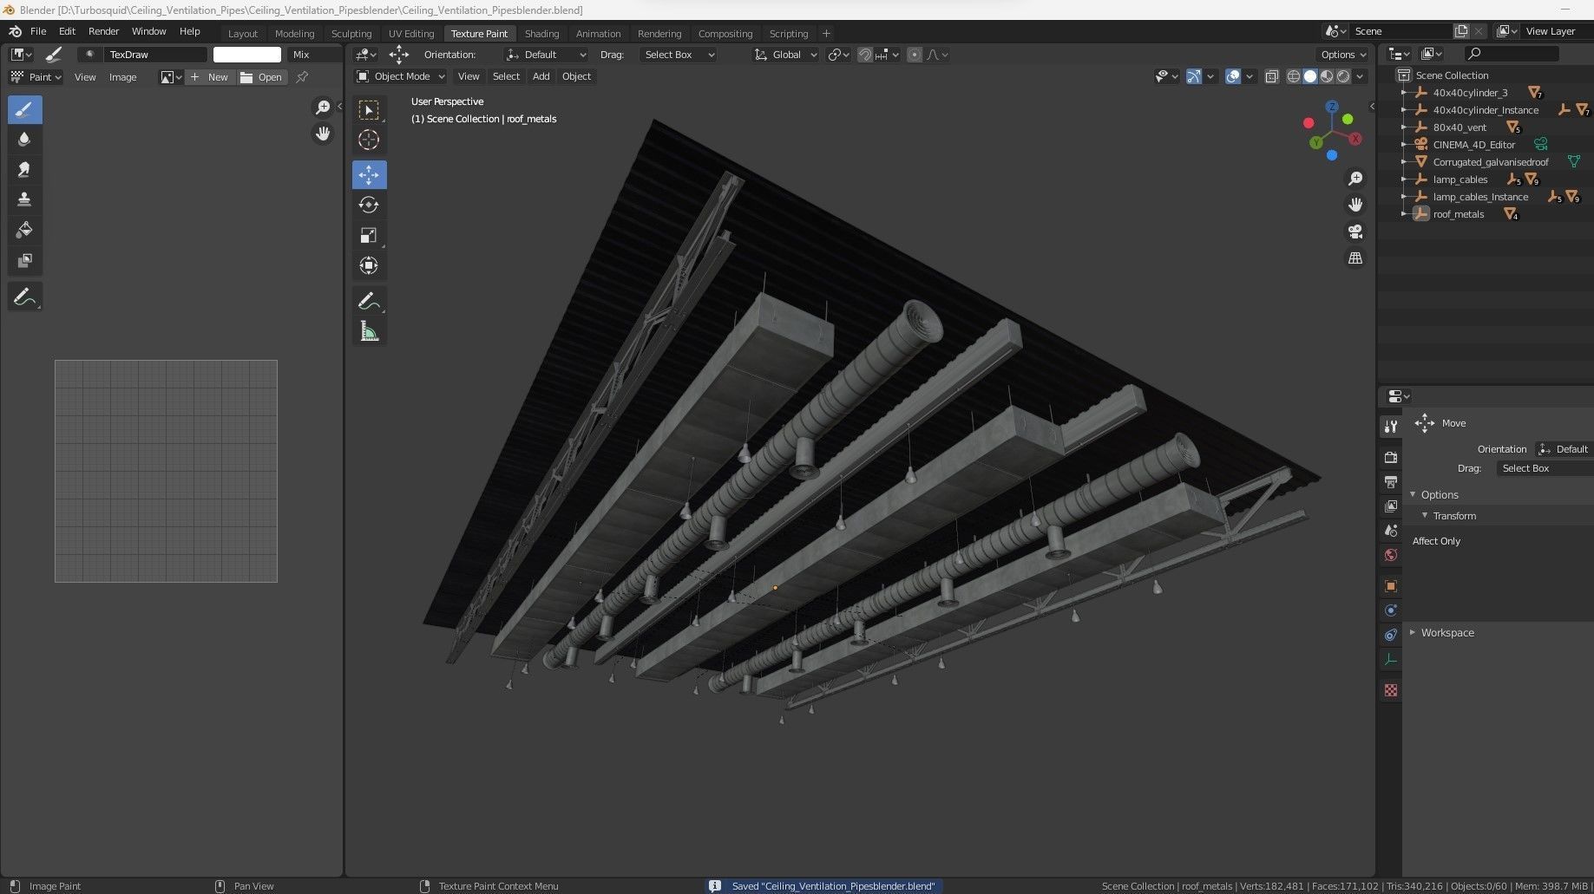Open the Paint mode dropdown in image editor
The height and width of the screenshot is (894, 1594).
point(36,77)
